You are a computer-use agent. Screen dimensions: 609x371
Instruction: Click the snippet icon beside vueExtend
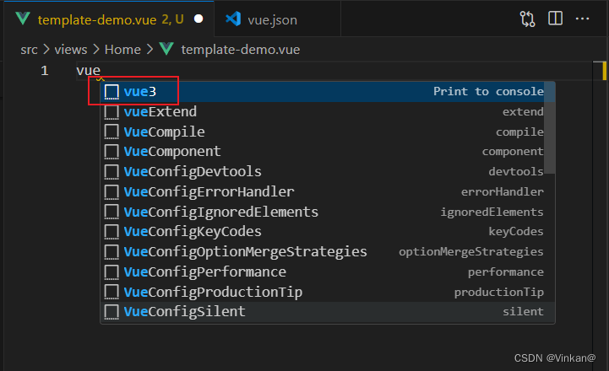[x=111, y=112]
